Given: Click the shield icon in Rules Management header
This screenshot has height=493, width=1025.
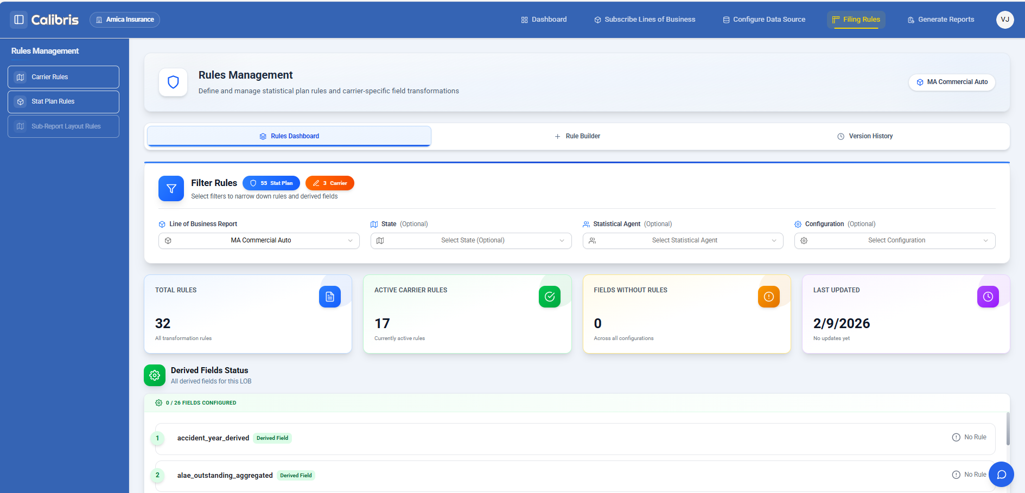Looking at the screenshot, I should click(x=173, y=82).
